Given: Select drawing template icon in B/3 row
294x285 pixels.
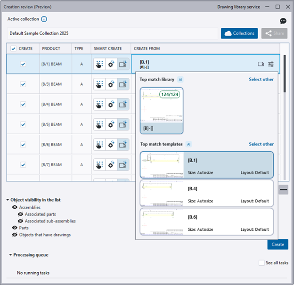Looking at the screenshot, I should [123, 84].
